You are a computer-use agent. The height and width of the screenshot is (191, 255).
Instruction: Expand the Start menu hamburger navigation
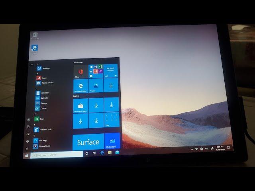[32, 64]
